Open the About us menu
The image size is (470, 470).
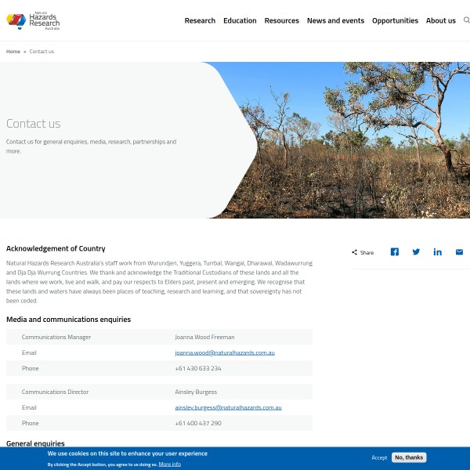coord(440,20)
